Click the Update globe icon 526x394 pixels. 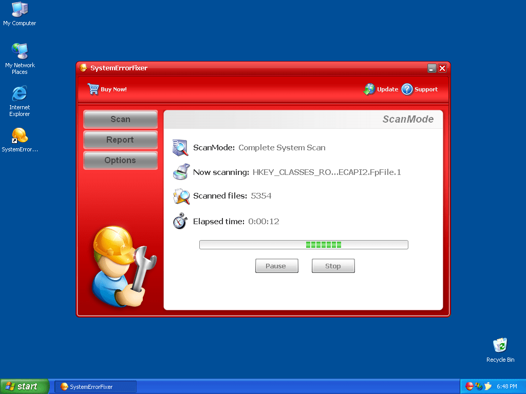coord(369,89)
